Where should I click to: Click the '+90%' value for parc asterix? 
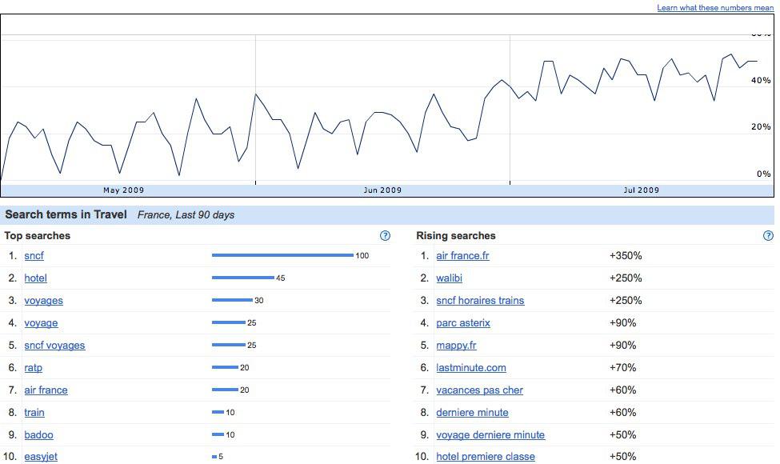point(622,322)
